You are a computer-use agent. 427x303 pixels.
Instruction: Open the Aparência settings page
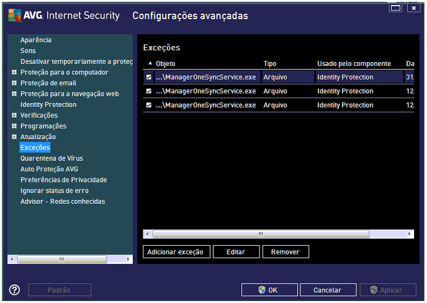coord(35,40)
